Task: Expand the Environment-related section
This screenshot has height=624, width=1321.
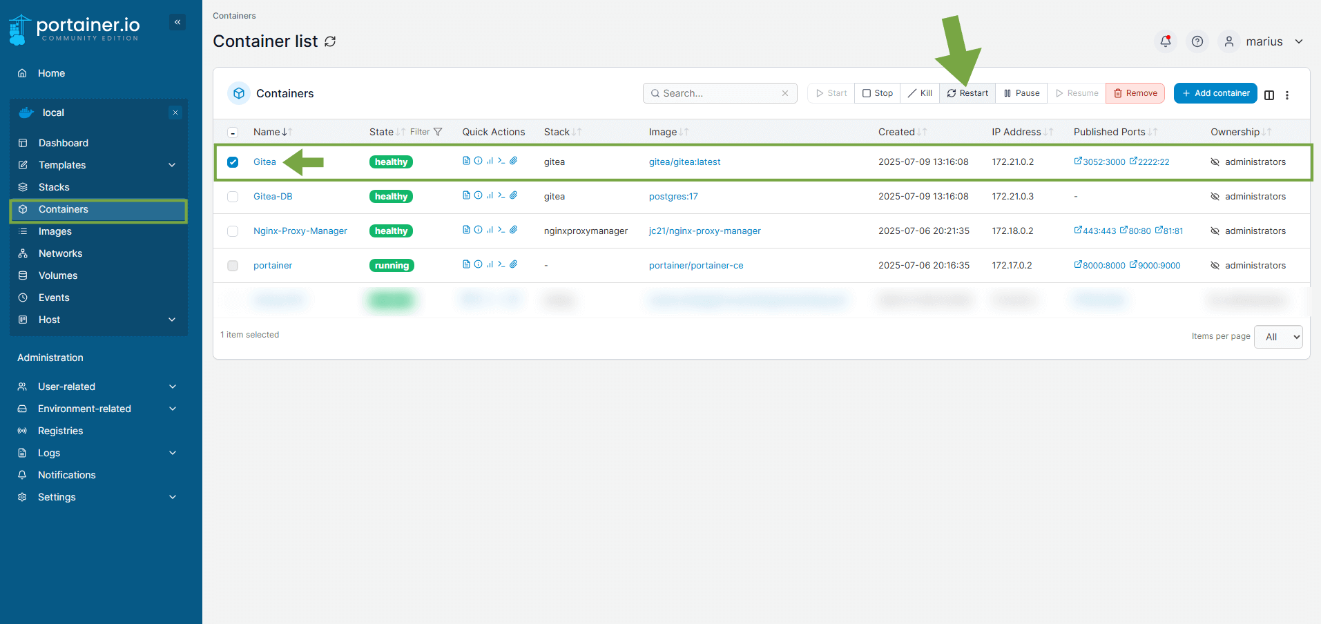Action: (x=98, y=409)
